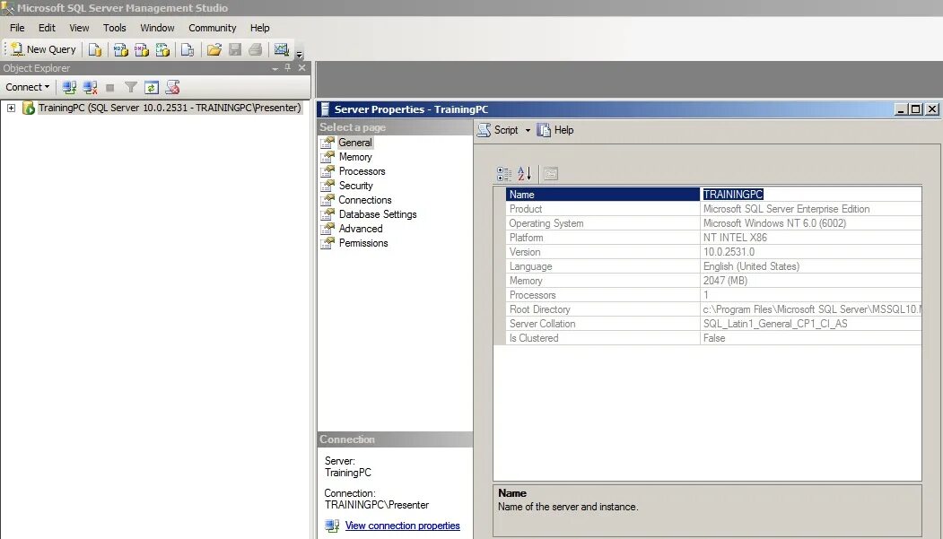Click the Print icon in the toolbar
943x539 pixels.
coord(256,50)
